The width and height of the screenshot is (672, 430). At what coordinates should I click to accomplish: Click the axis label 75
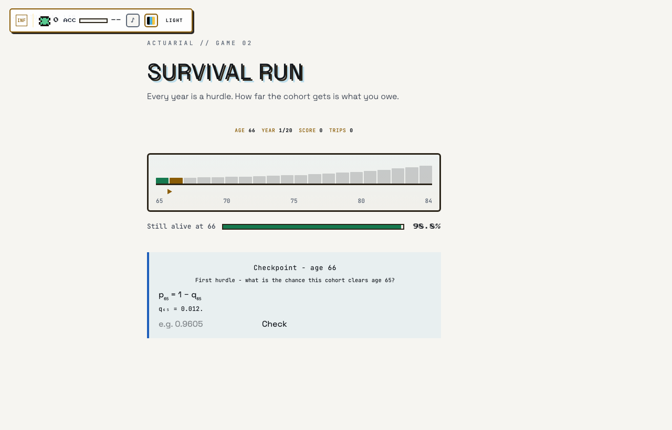pyautogui.click(x=294, y=201)
